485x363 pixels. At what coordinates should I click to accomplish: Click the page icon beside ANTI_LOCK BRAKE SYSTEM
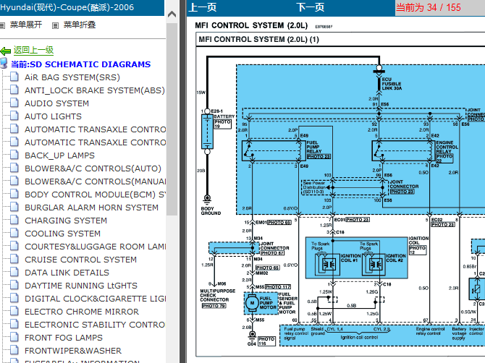pos(14,90)
